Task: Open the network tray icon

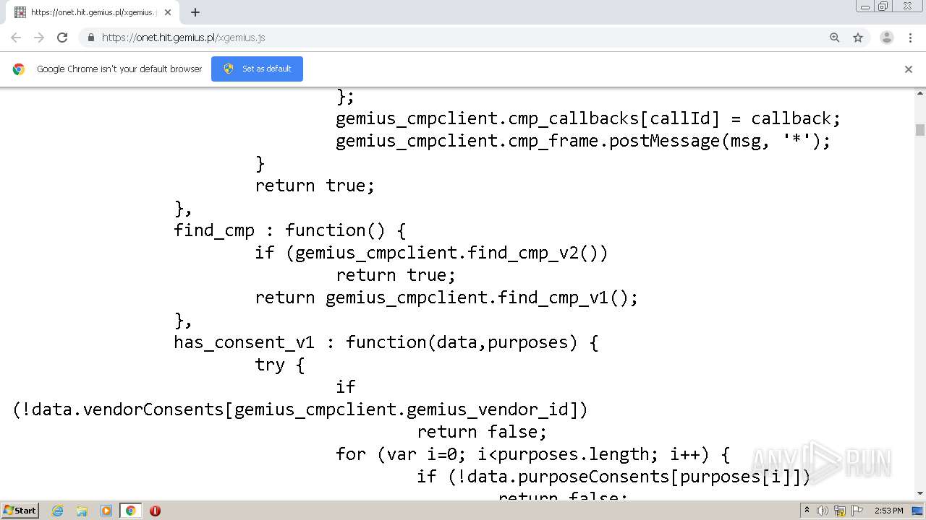Action: coord(840,511)
